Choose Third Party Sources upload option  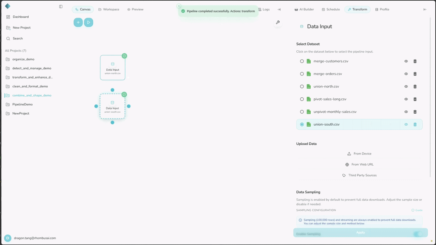pos(359,176)
